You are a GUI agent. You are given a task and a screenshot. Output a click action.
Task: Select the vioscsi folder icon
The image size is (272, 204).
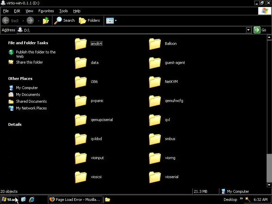pyautogui.click(x=81, y=177)
